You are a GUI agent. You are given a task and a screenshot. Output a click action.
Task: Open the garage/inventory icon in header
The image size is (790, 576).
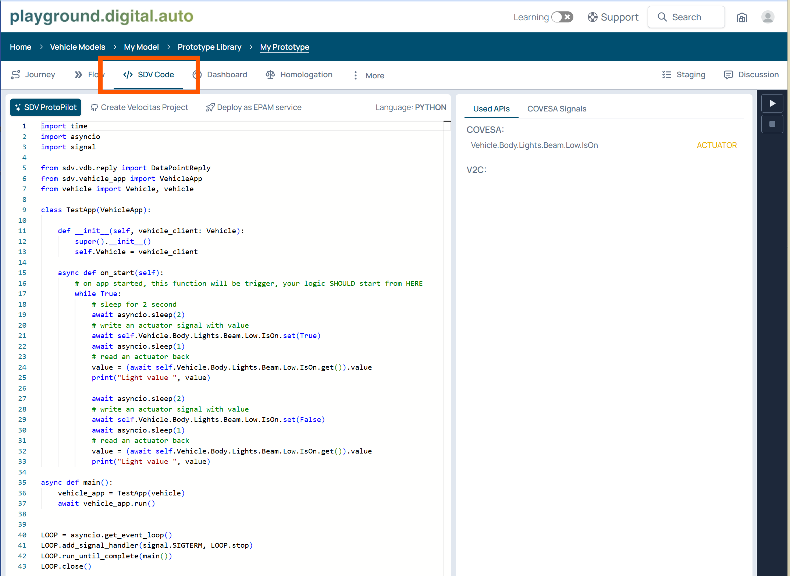point(742,17)
